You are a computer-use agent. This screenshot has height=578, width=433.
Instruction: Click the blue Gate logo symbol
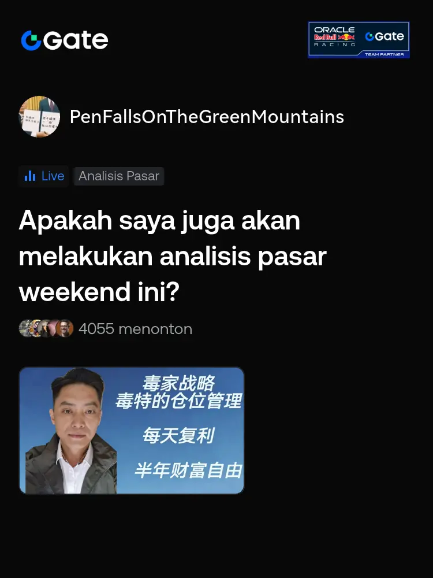[x=31, y=40]
